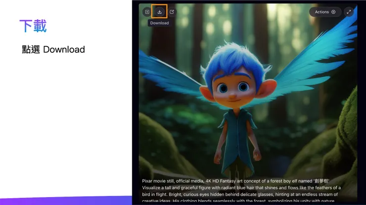Click the Download arrow icon
Screen dimensions: 366x205
coord(159,12)
